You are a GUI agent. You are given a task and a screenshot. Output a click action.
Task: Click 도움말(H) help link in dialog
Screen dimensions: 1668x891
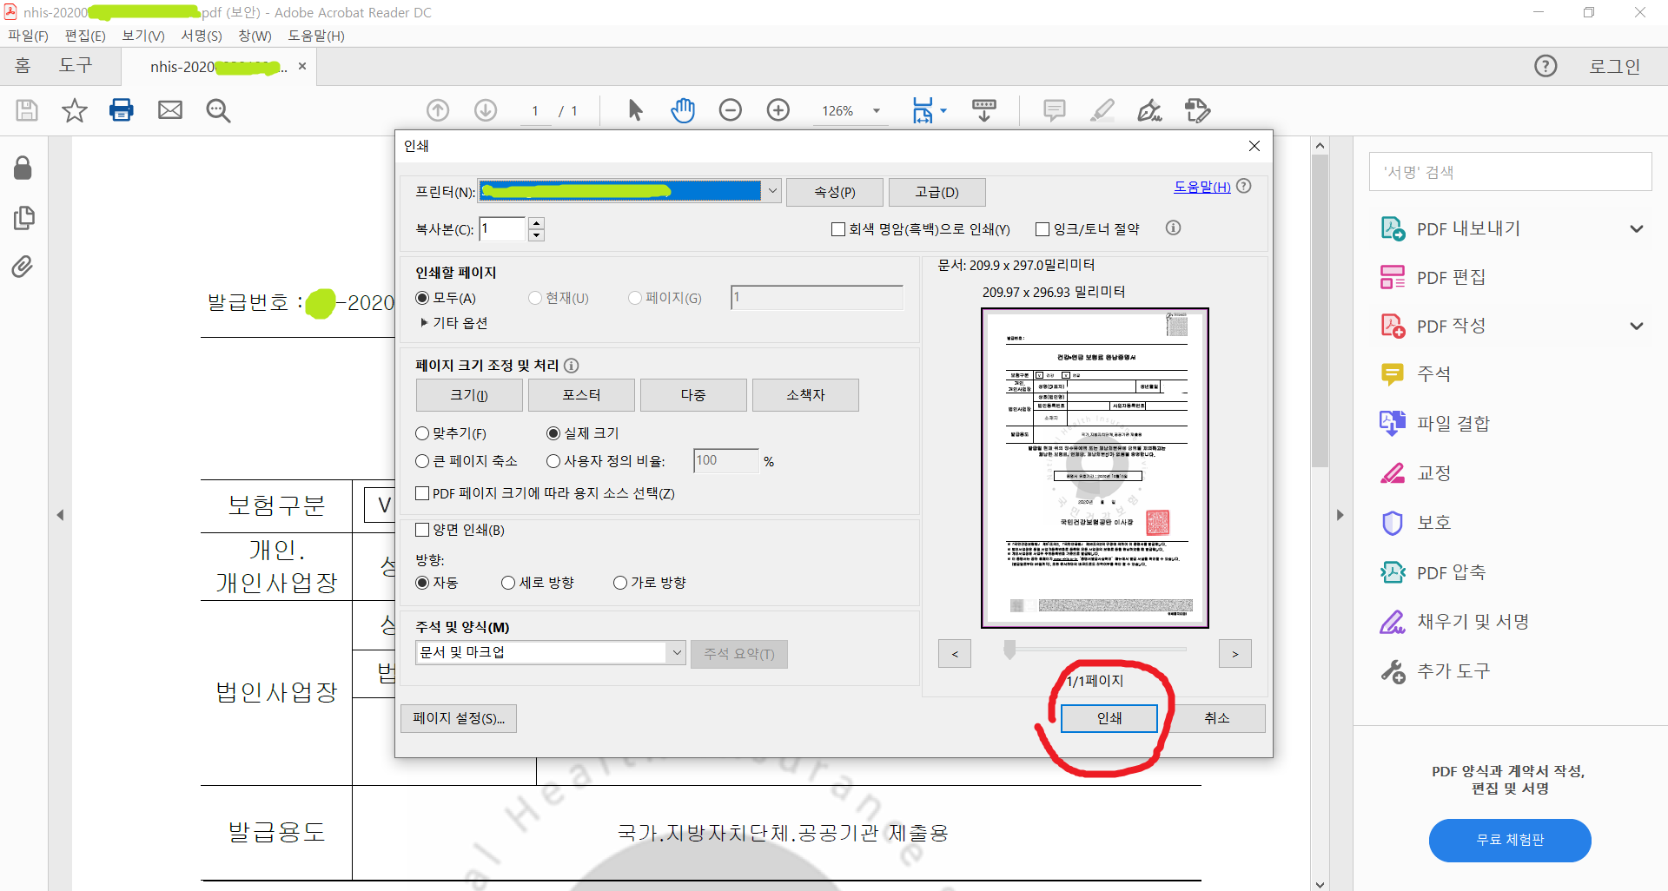click(x=1202, y=187)
